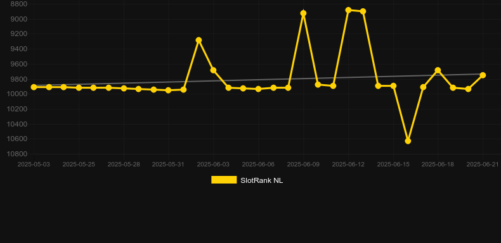Viewport: 501px width, 243px height.
Task: Click the 8800 y-axis label
Action: coord(18,4)
